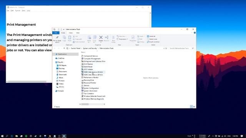The height and width of the screenshot is (138, 246).
Task: Switch to the Share ribbon tab
Action: (71, 33)
